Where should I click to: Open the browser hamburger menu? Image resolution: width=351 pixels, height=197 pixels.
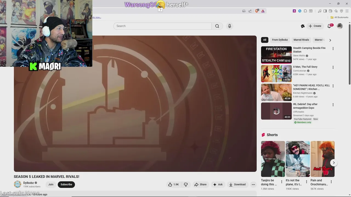coord(347,11)
